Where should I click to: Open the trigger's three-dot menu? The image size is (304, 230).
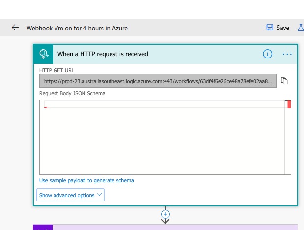pyautogui.click(x=287, y=54)
